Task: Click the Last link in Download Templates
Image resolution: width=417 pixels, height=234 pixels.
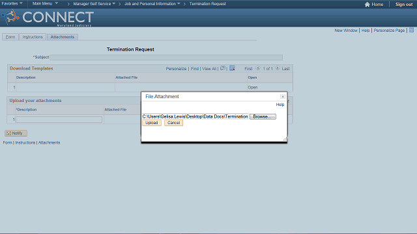Action: pos(285,69)
